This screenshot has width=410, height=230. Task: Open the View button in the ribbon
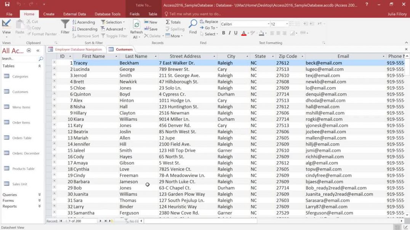[6, 28]
